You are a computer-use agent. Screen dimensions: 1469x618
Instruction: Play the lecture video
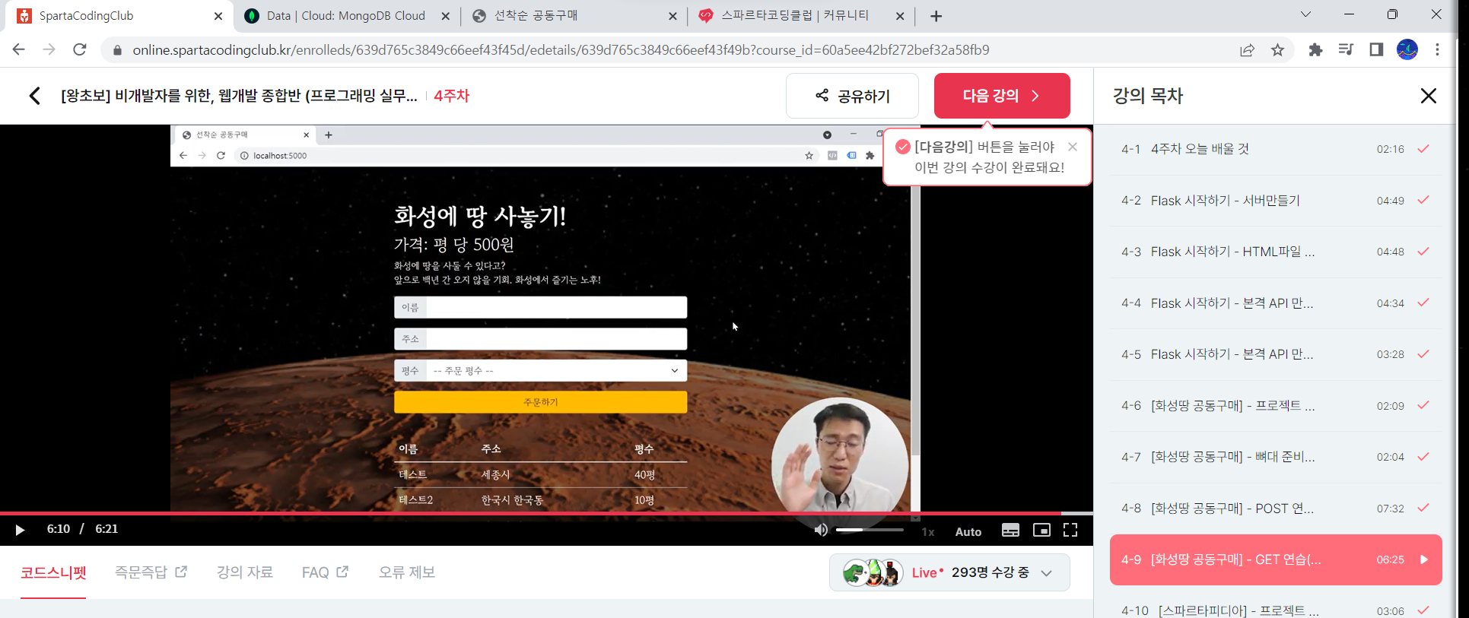tap(20, 530)
